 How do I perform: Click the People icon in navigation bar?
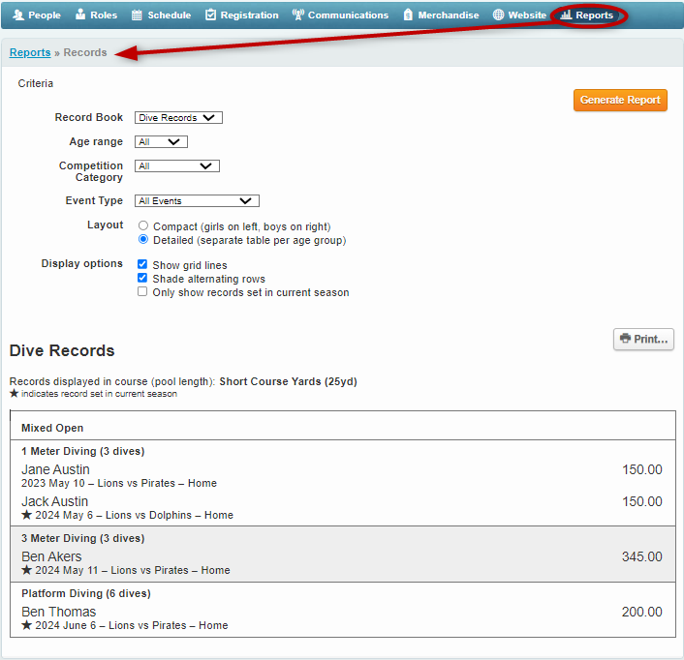point(17,15)
